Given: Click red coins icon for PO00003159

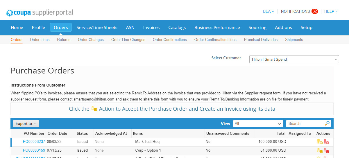Looking at the screenshot, I should [326, 150].
